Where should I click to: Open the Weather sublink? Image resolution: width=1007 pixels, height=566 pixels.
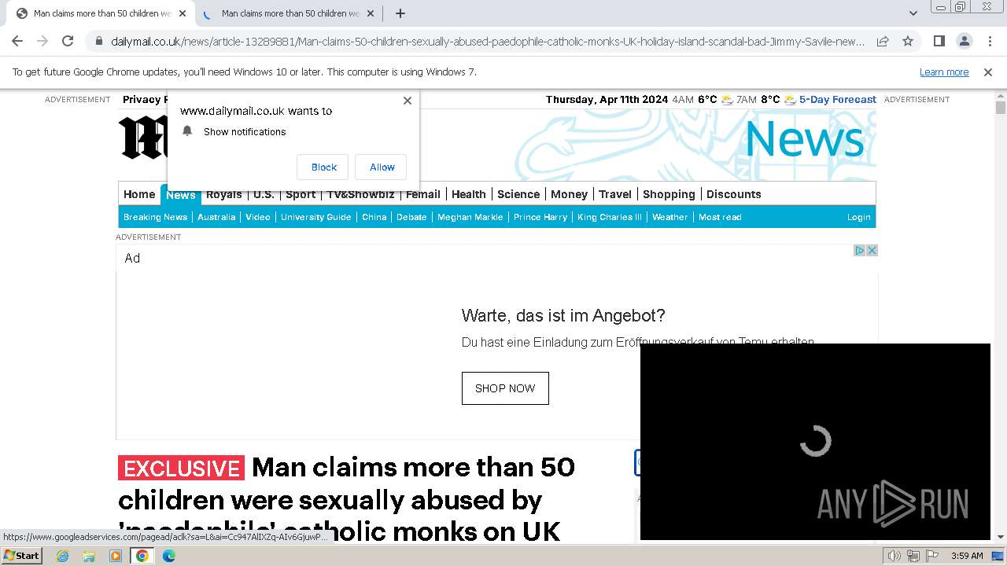coord(670,217)
